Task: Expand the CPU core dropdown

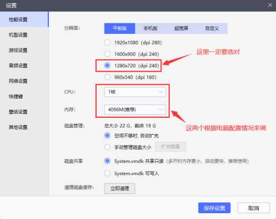Action: [x=135, y=92]
